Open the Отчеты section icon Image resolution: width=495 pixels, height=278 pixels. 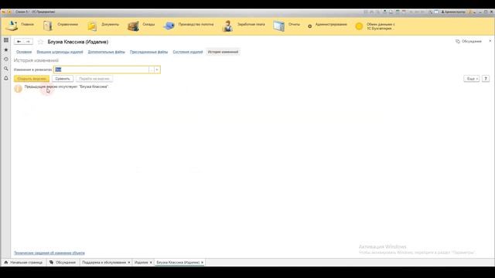(x=278, y=25)
